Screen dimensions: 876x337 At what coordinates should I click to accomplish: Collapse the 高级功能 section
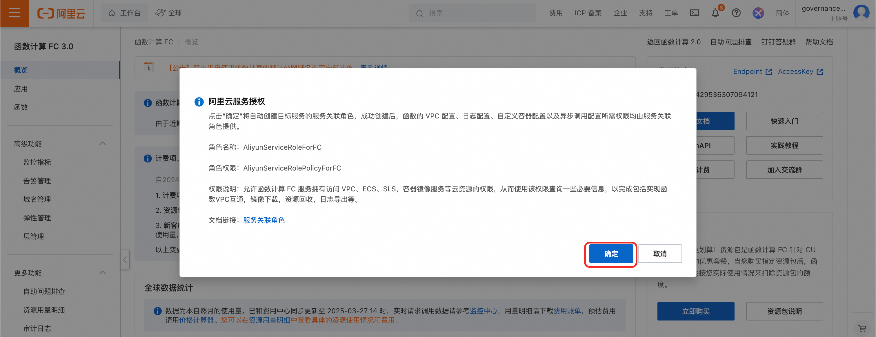tap(102, 143)
